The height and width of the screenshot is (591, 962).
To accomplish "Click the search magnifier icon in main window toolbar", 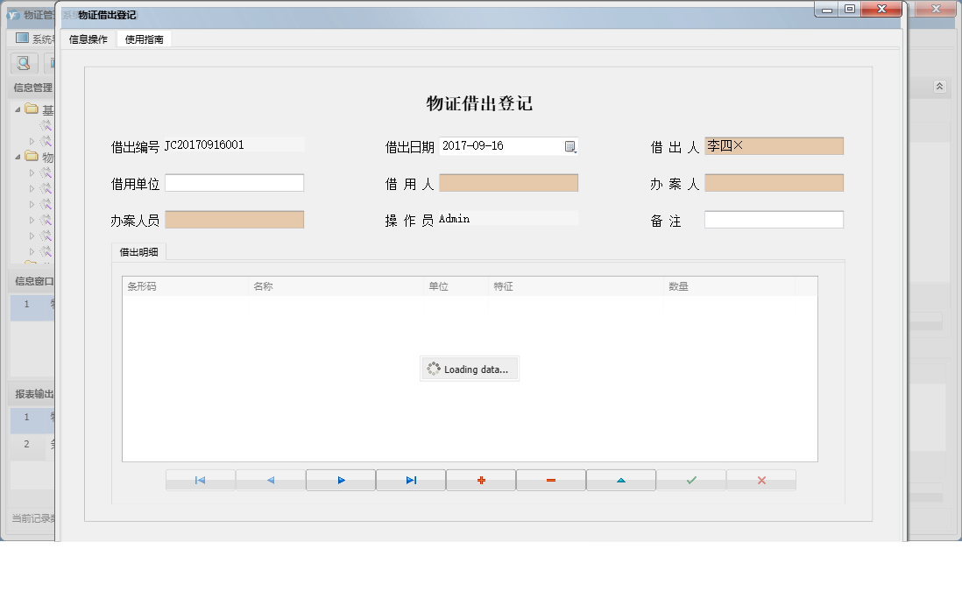I will pos(24,62).
